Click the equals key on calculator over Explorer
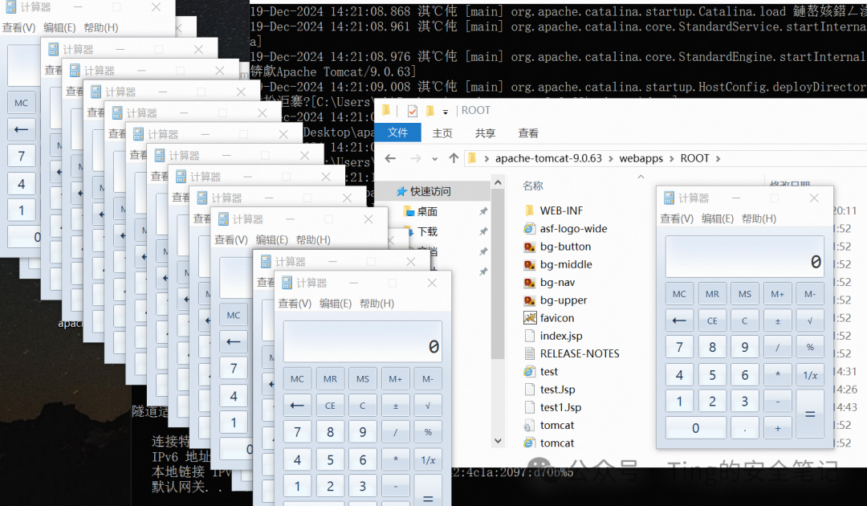Screen dimensions: 867x506 (810, 414)
